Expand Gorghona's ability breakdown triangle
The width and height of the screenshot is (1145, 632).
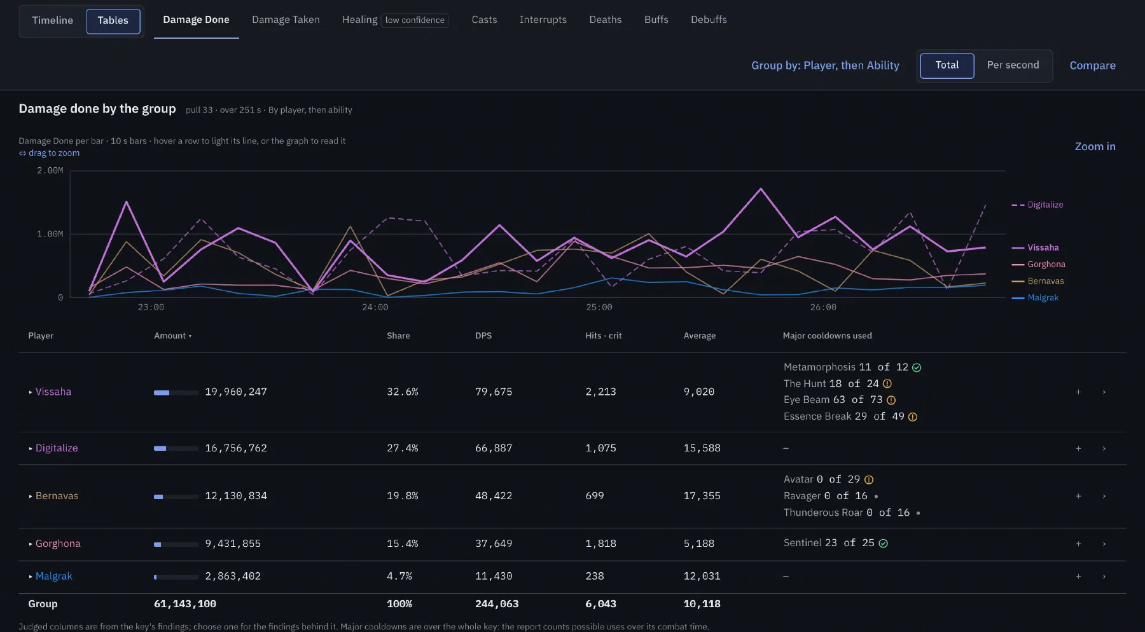[31, 544]
